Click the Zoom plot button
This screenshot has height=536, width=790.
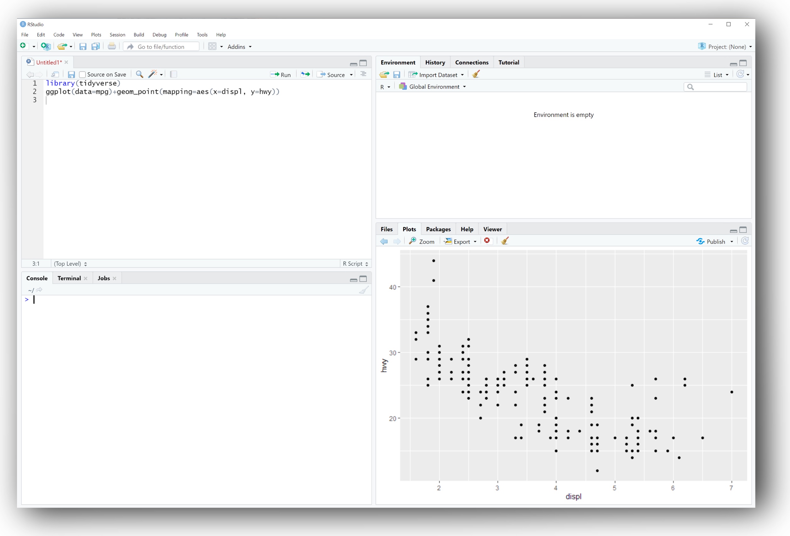click(421, 241)
